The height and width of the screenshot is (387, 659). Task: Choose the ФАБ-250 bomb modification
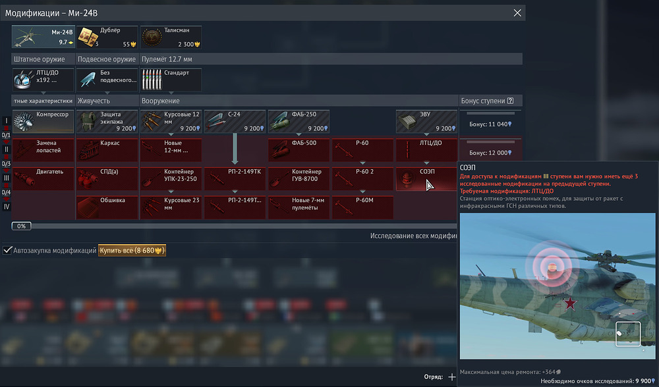coord(299,122)
